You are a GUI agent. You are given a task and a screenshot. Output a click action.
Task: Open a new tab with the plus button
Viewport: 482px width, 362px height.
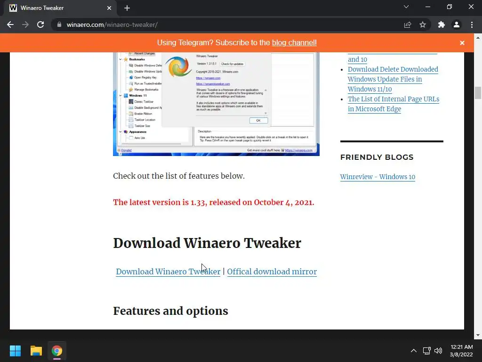[x=127, y=8]
